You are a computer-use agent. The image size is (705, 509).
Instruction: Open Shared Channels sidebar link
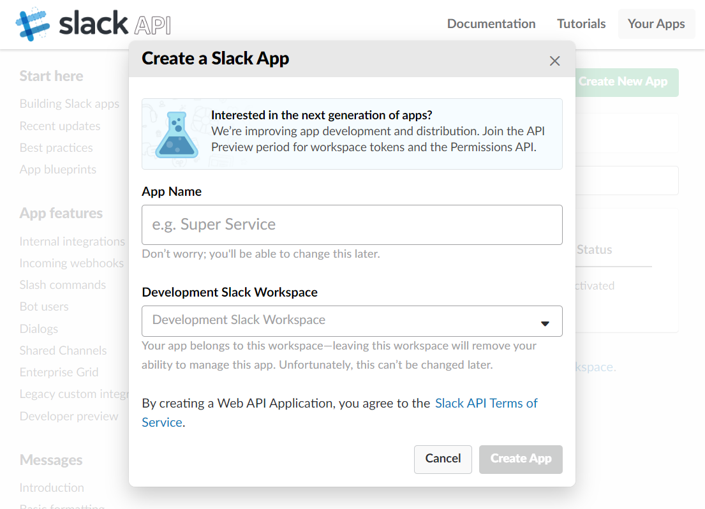63,350
